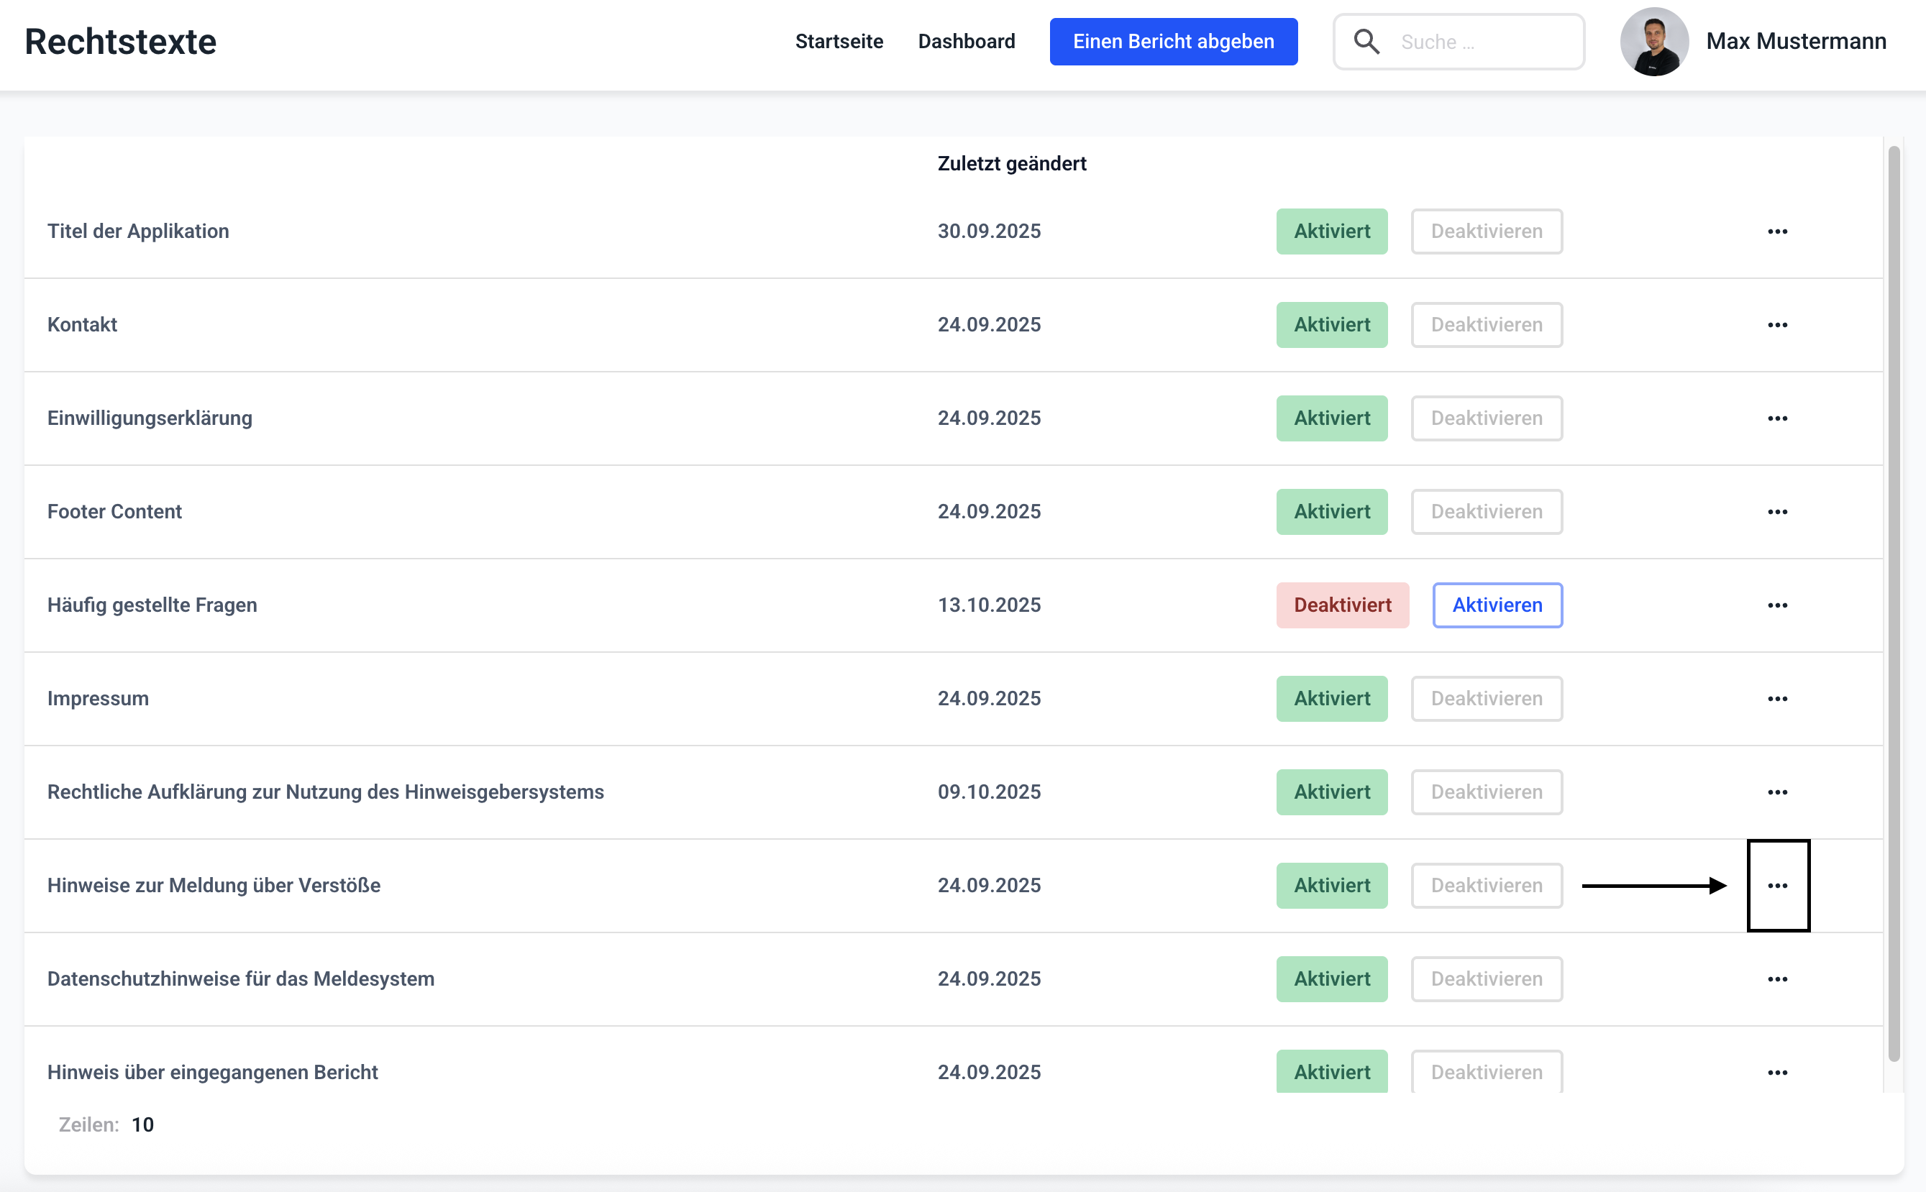
Task: Go to Startseite in navigation
Action: click(x=839, y=42)
